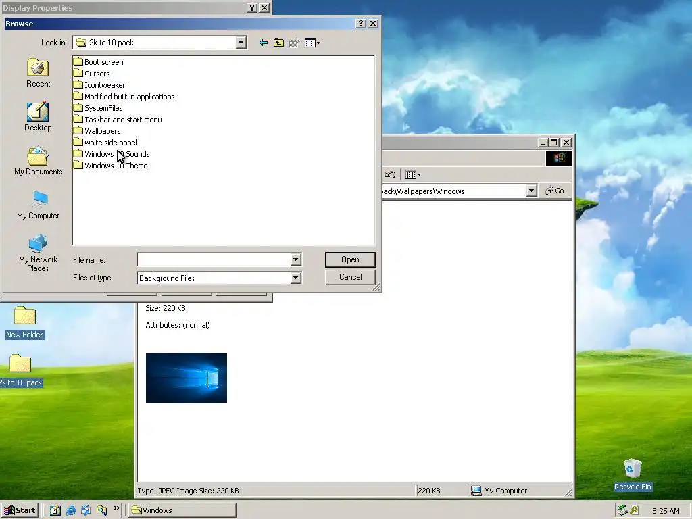Open the Start menu

point(20,510)
